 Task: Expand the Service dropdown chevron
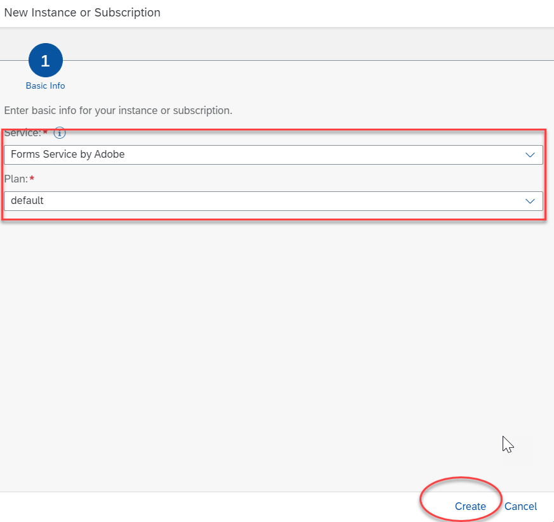(x=530, y=155)
